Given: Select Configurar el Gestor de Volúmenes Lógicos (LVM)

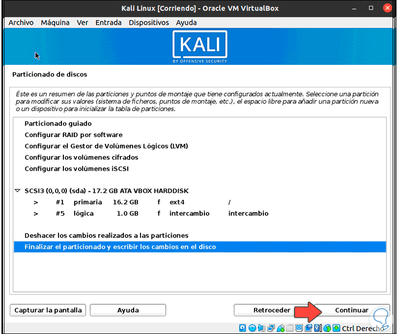Looking at the screenshot, I should (x=200, y=146).
